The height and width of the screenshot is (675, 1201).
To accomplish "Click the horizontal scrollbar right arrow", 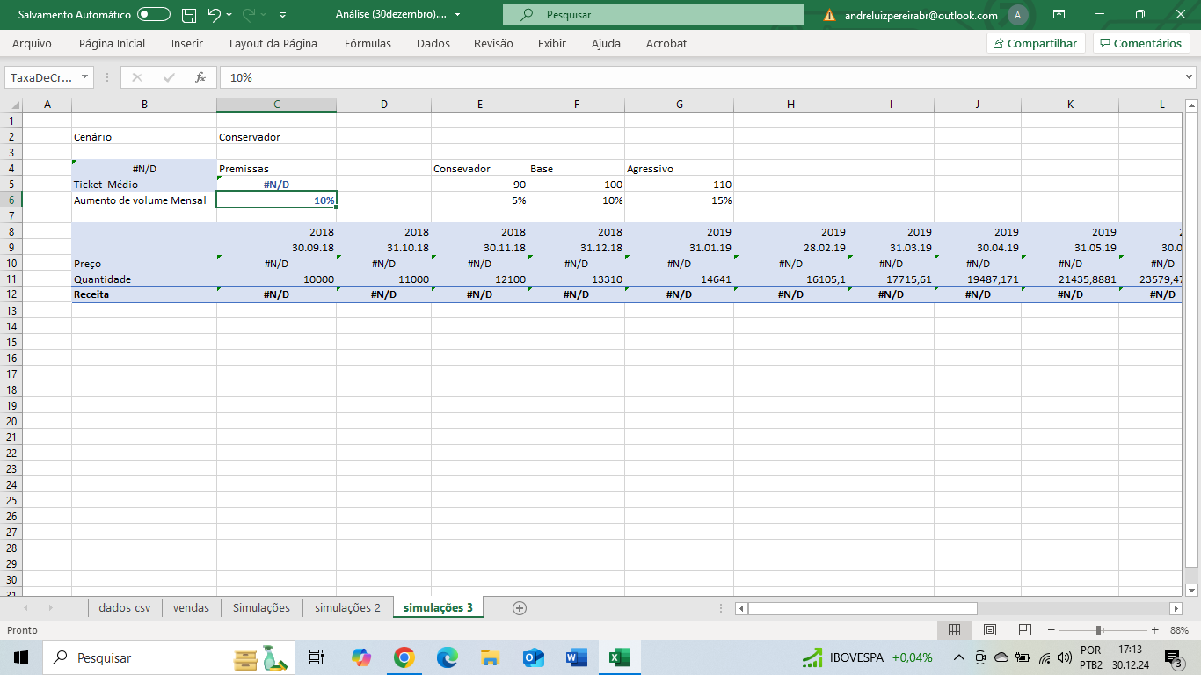I will [x=1176, y=608].
